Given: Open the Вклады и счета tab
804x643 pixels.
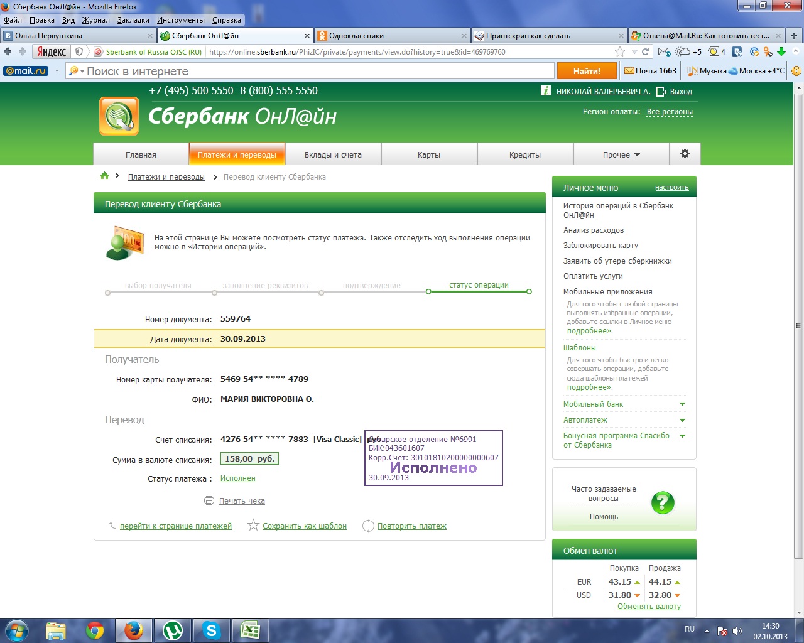Looking at the screenshot, I should (333, 154).
